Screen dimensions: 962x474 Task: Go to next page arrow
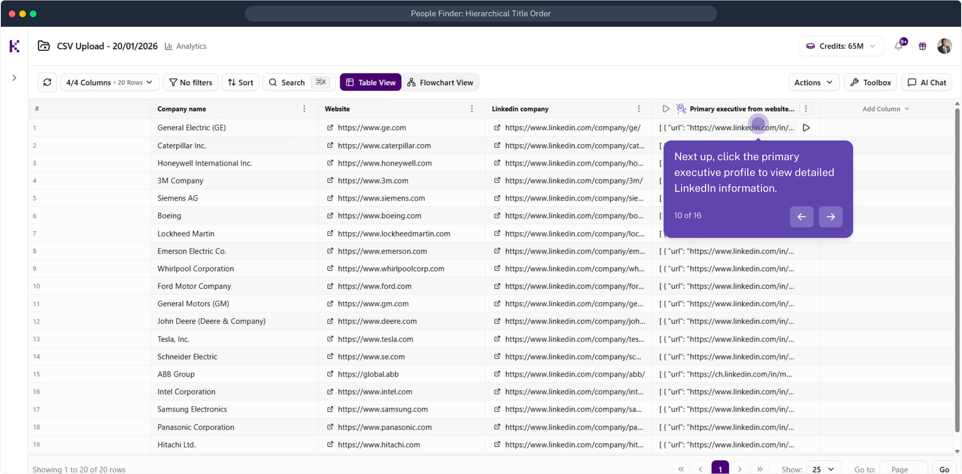pyautogui.click(x=740, y=469)
